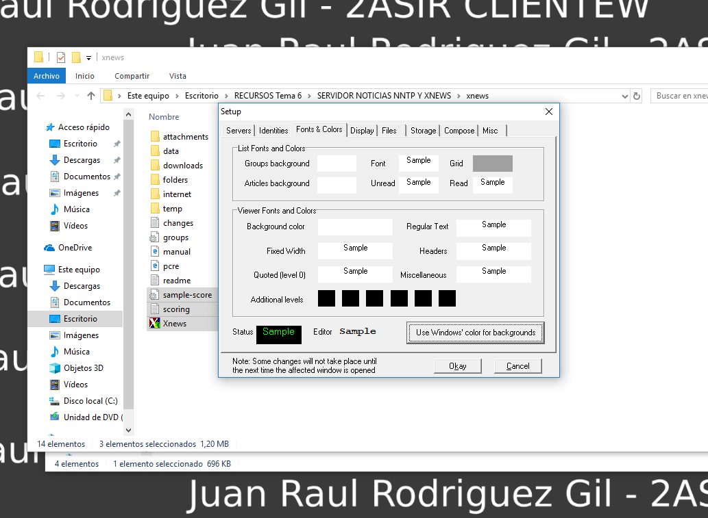Viewport: 708px width, 518px height.
Task: Switch to the Identities tab
Action: coord(273,131)
